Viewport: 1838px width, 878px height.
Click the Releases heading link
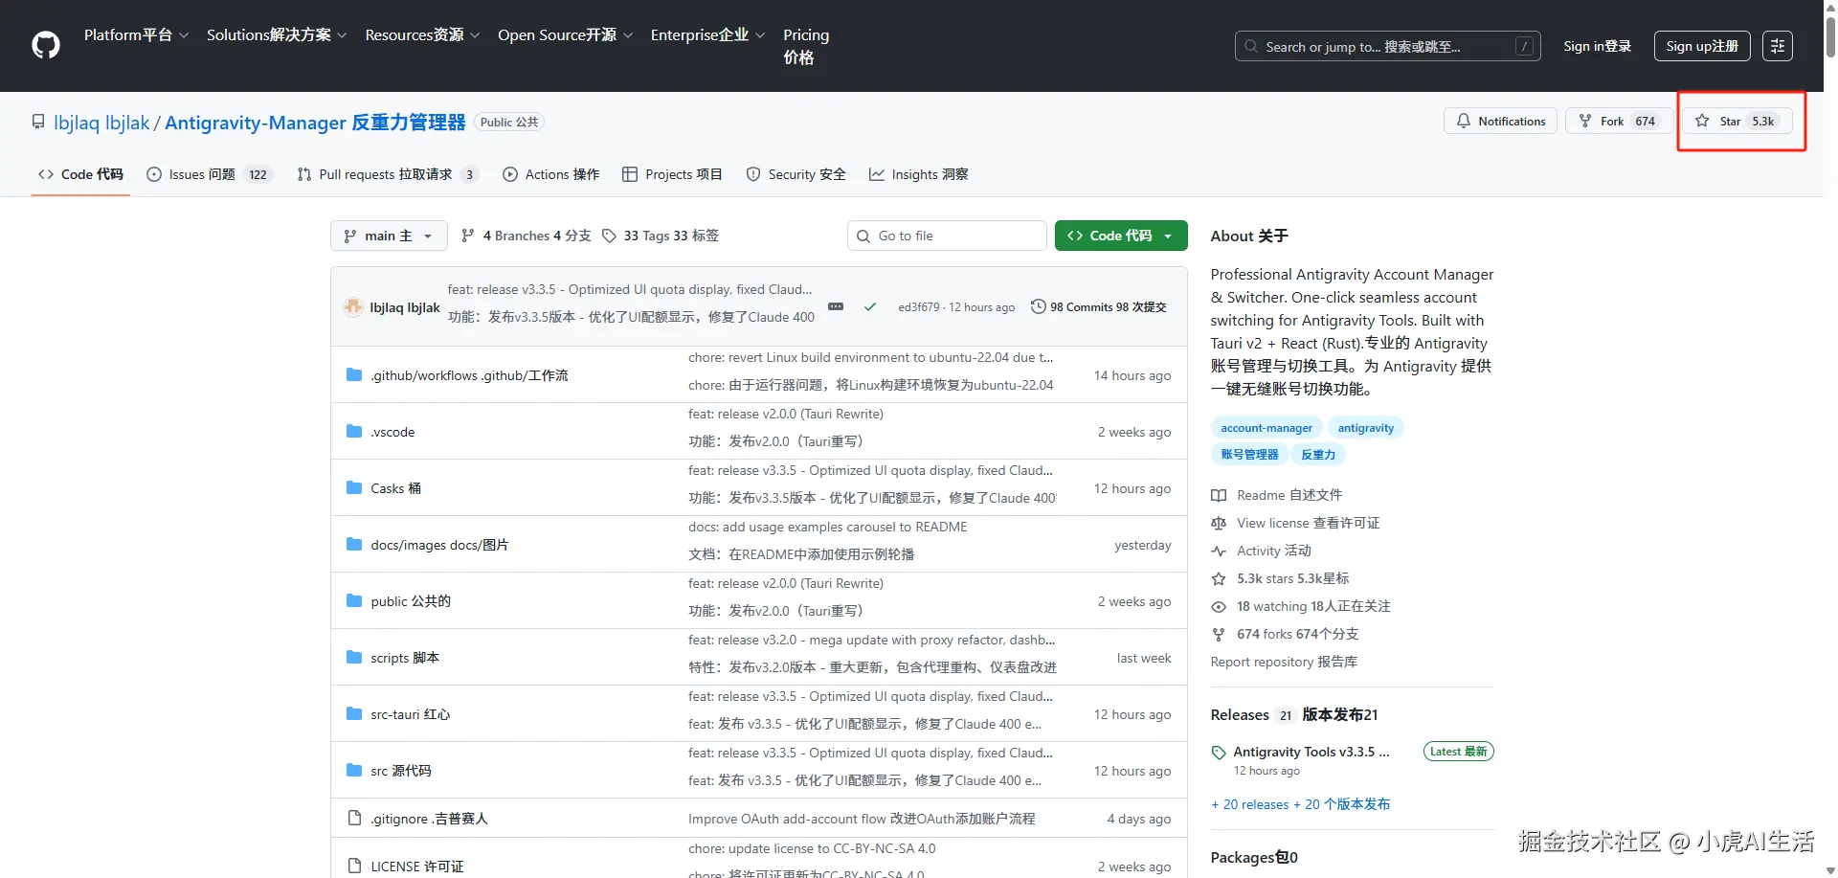click(x=1294, y=714)
